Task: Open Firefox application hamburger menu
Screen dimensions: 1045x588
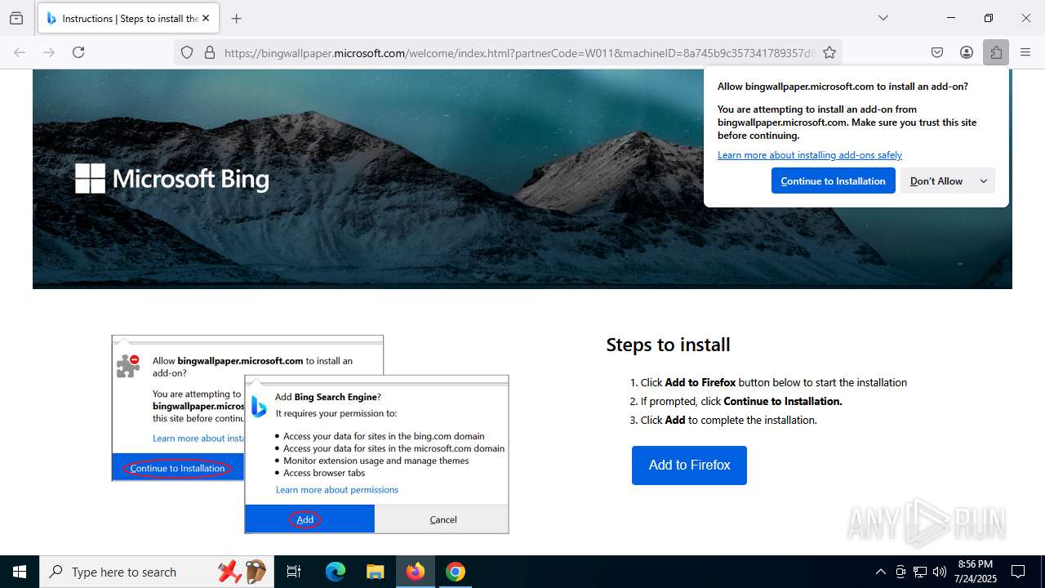Action: (1025, 52)
